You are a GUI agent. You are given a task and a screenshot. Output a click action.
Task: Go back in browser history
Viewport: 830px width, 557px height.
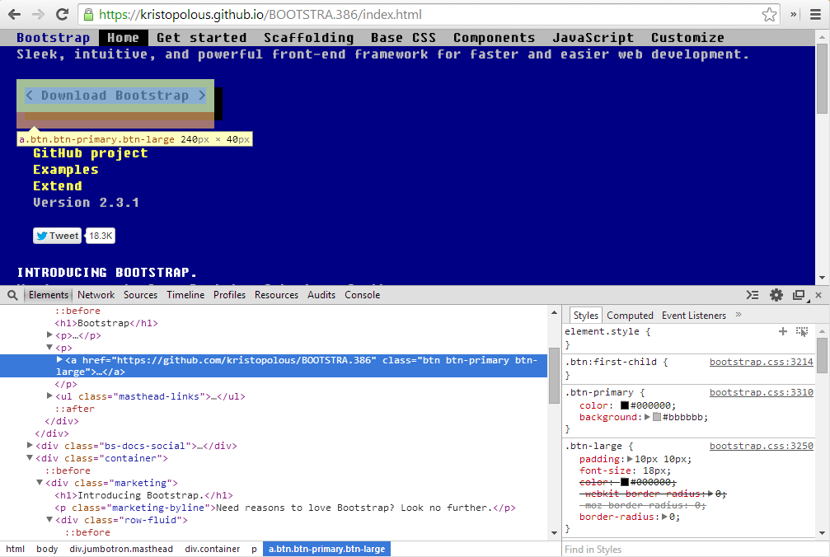click(14, 14)
